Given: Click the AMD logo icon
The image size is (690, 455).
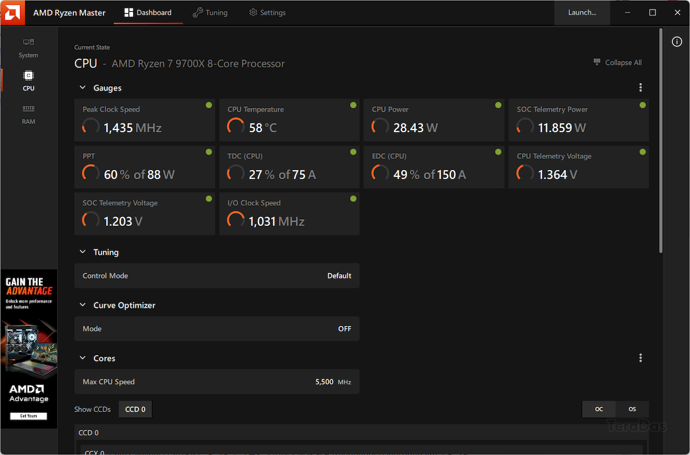Looking at the screenshot, I should click(12, 12).
